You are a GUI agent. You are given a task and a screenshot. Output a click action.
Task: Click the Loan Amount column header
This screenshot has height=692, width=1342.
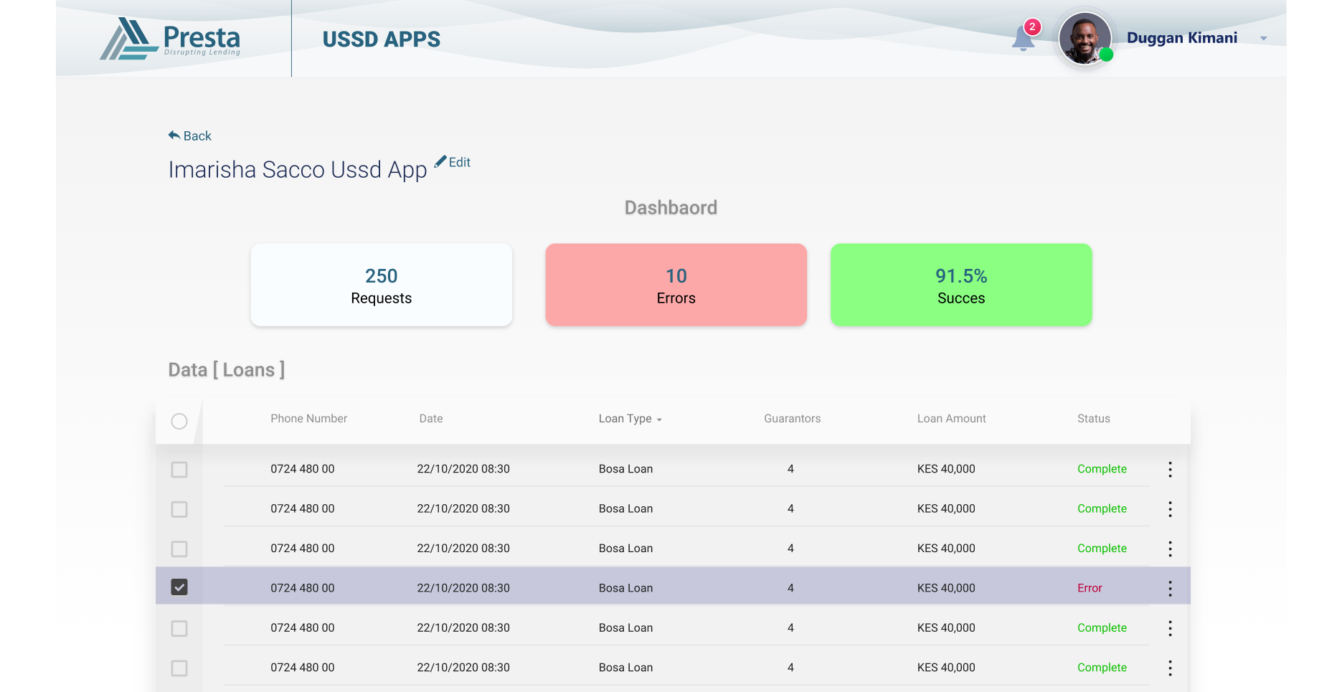click(x=951, y=418)
